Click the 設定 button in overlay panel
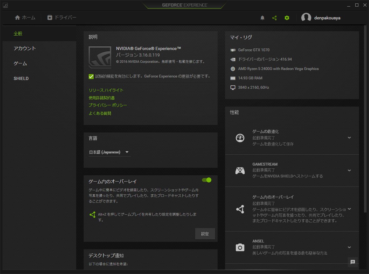The image size is (369, 274). tap(205, 234)
